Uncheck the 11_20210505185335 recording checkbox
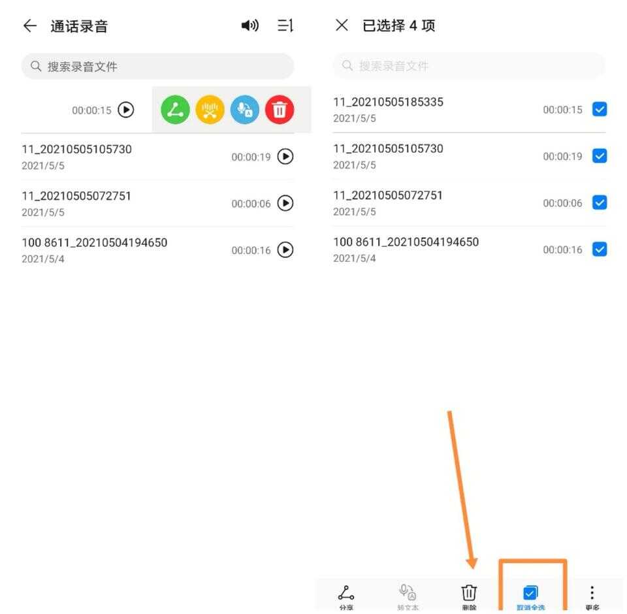This screenshot has height=614, width=627. tap(599, 109)
